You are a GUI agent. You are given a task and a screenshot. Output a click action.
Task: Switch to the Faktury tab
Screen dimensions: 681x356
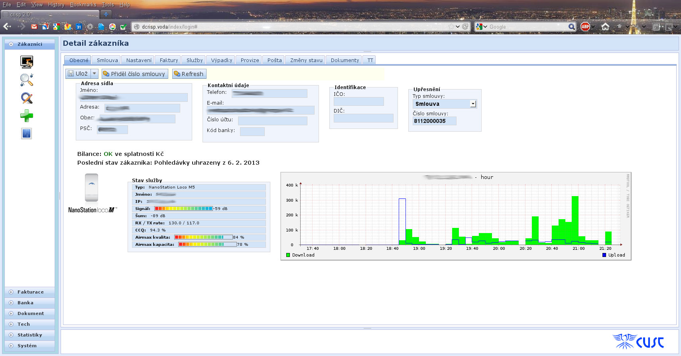(x=169, y=60)
